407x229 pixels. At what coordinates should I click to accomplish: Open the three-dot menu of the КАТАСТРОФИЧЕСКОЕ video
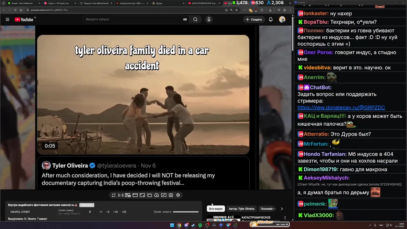(285, 218)
